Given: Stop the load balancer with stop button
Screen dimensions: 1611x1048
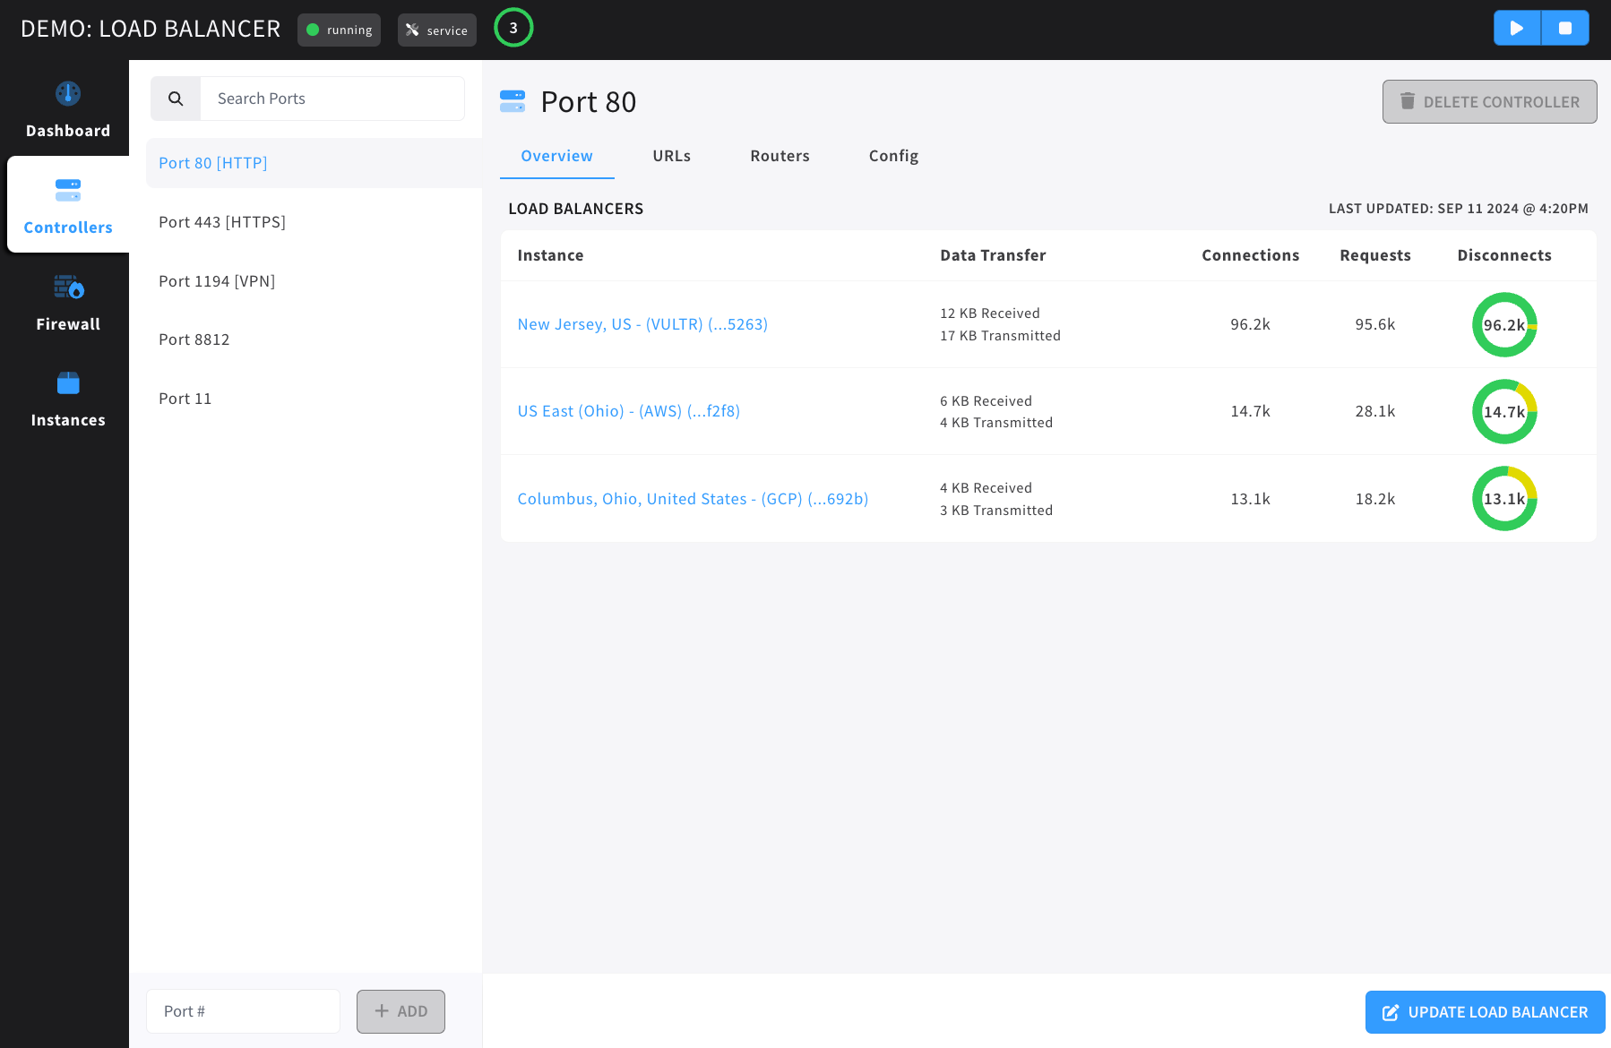Looking at the screenshot, I should coord(1565,28).
